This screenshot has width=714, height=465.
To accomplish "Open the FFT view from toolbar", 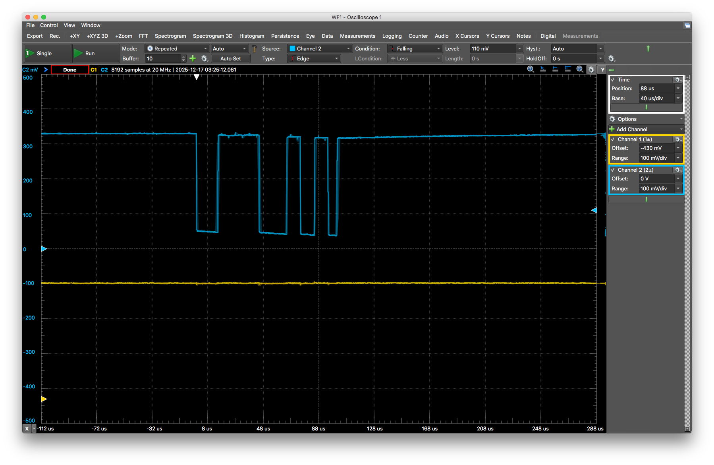I will click(143, 36).
